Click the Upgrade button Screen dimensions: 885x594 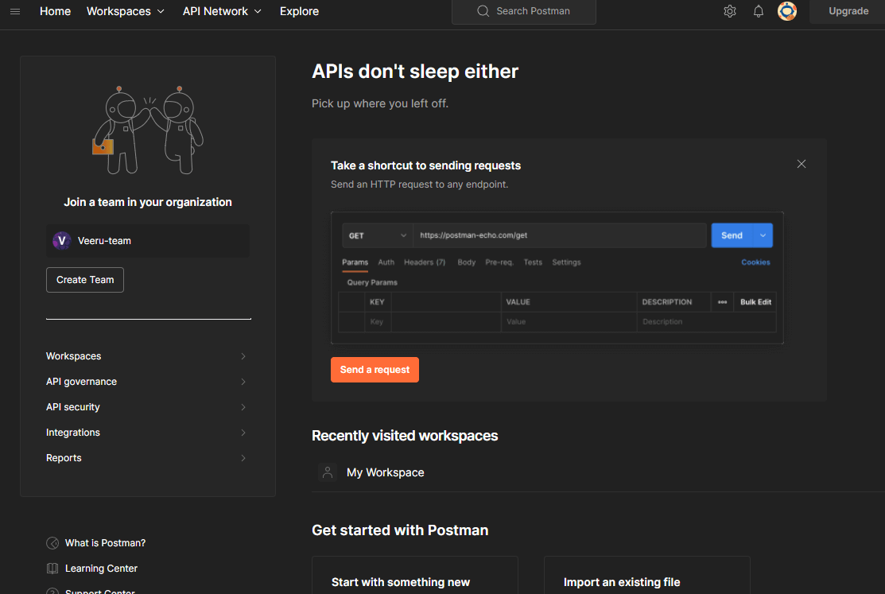[848, 11]
